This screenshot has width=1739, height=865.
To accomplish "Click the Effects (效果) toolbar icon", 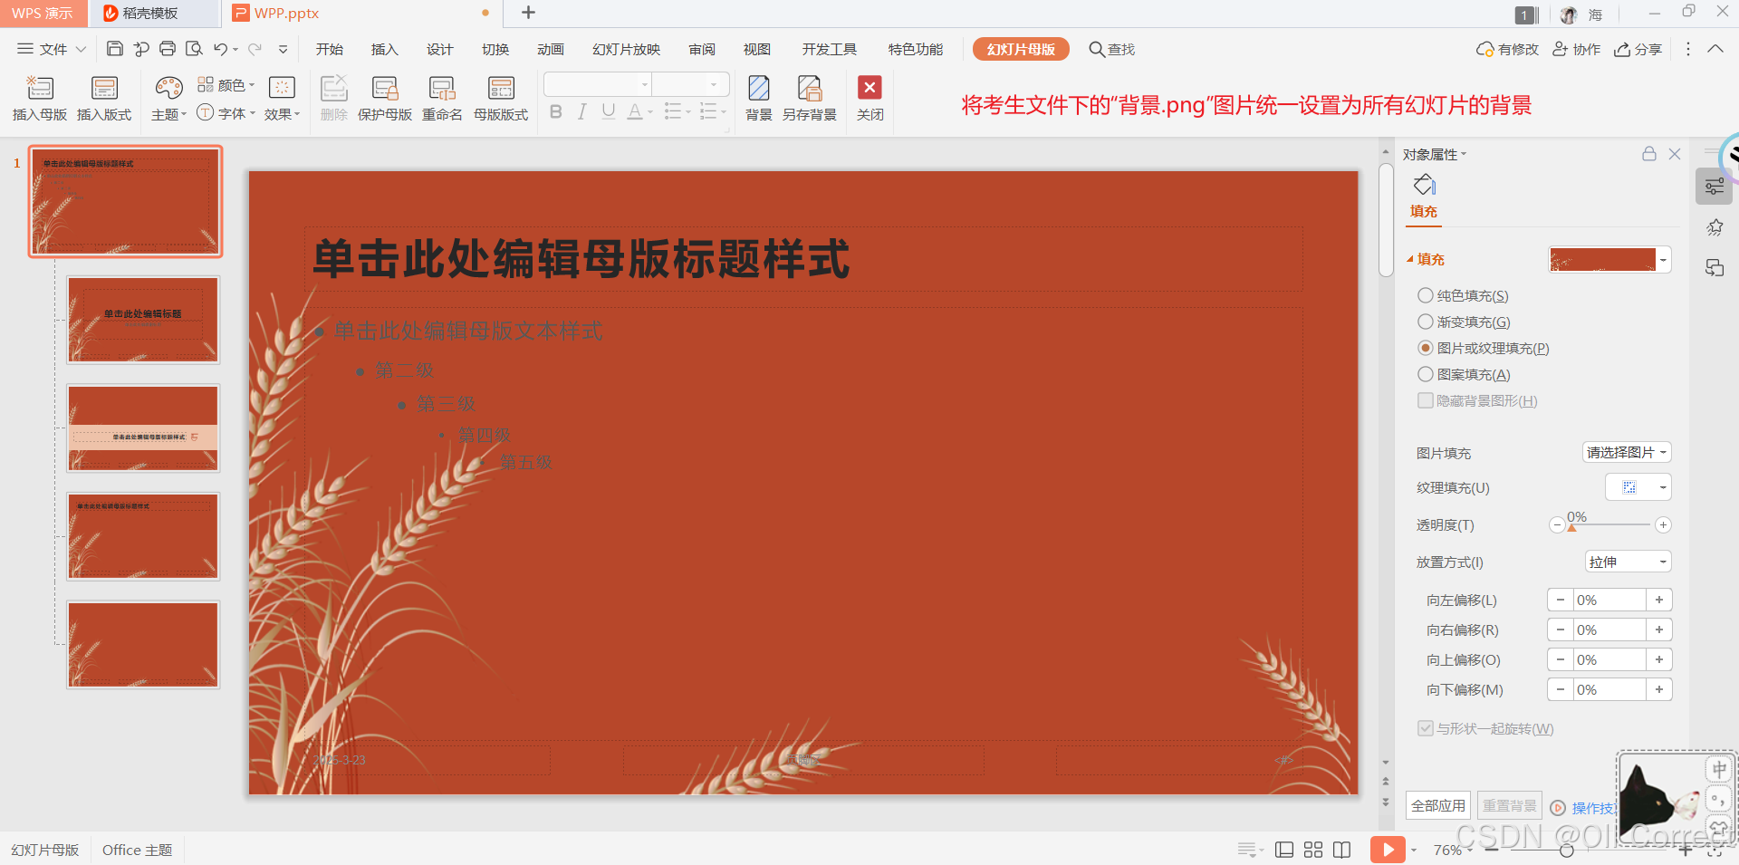I will click(282, 87).
